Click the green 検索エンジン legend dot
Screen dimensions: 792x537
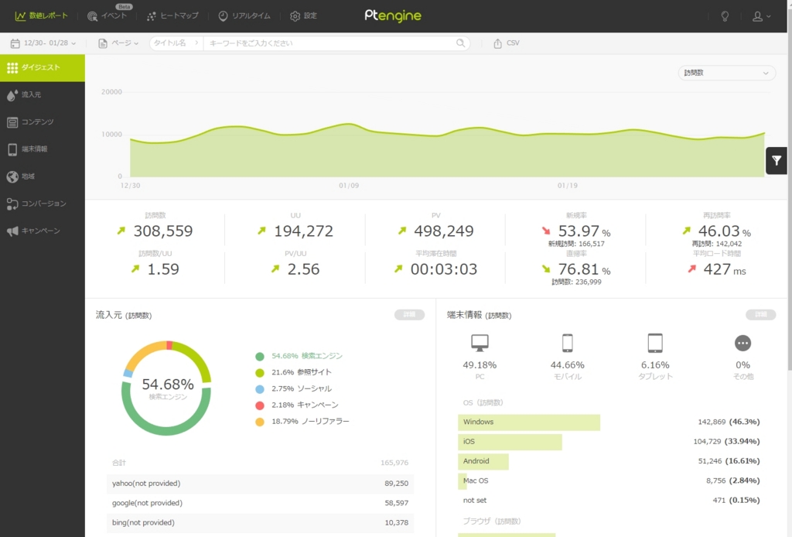coord(260,357)
